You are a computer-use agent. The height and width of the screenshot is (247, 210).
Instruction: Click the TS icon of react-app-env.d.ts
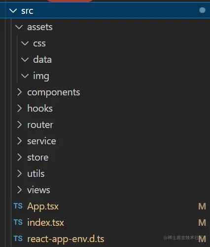tap(18, 239)
